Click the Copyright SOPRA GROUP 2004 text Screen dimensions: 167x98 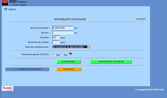tap(150, 90)
